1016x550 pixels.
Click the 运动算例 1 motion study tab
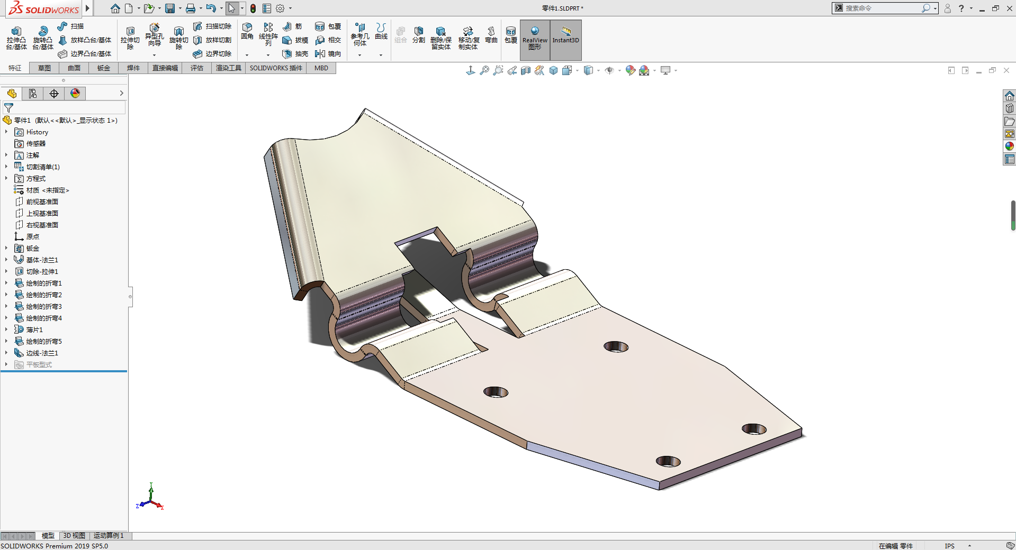(x=109, y=536)
